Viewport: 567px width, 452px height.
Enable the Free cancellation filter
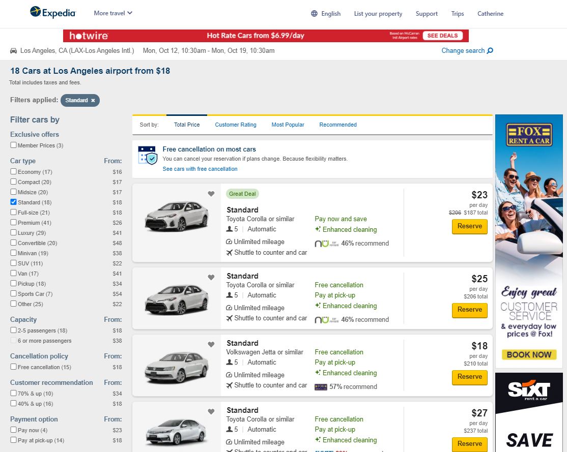tap(13, 367)
